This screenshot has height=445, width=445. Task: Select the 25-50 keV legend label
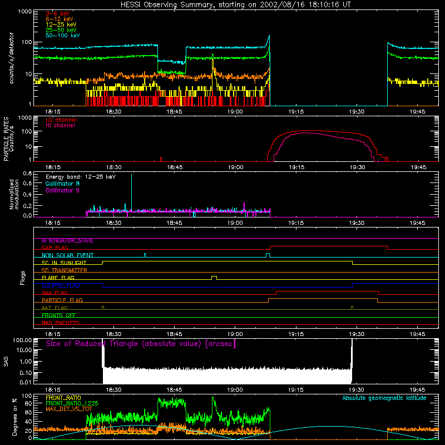pos(61,30)
